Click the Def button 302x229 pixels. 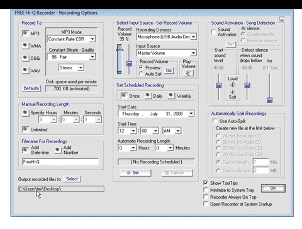(230, 44)
